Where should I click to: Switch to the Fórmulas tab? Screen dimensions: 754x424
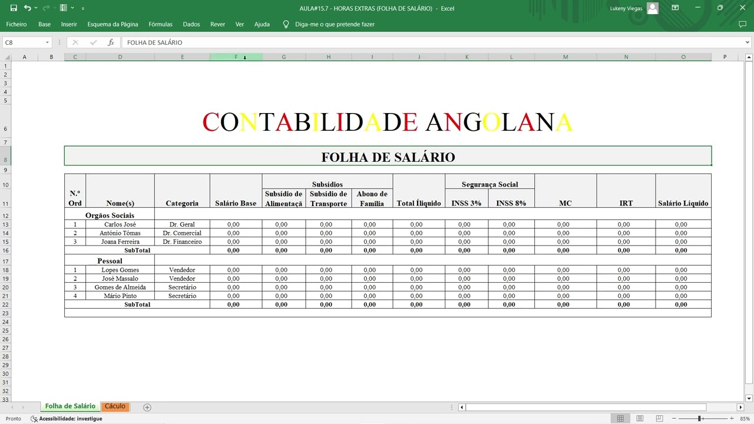[160, 24]
